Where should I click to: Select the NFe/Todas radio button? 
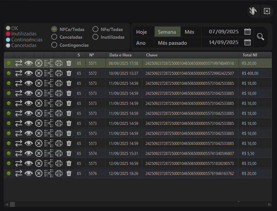(x=95, y=29)
